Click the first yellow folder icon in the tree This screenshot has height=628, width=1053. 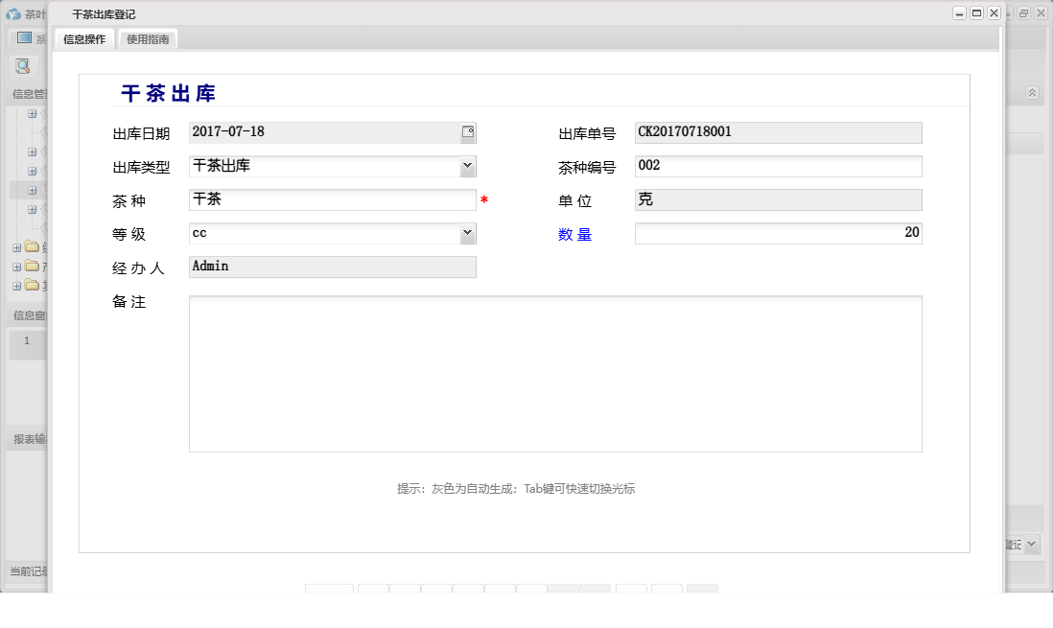click(x=31, y=247)
